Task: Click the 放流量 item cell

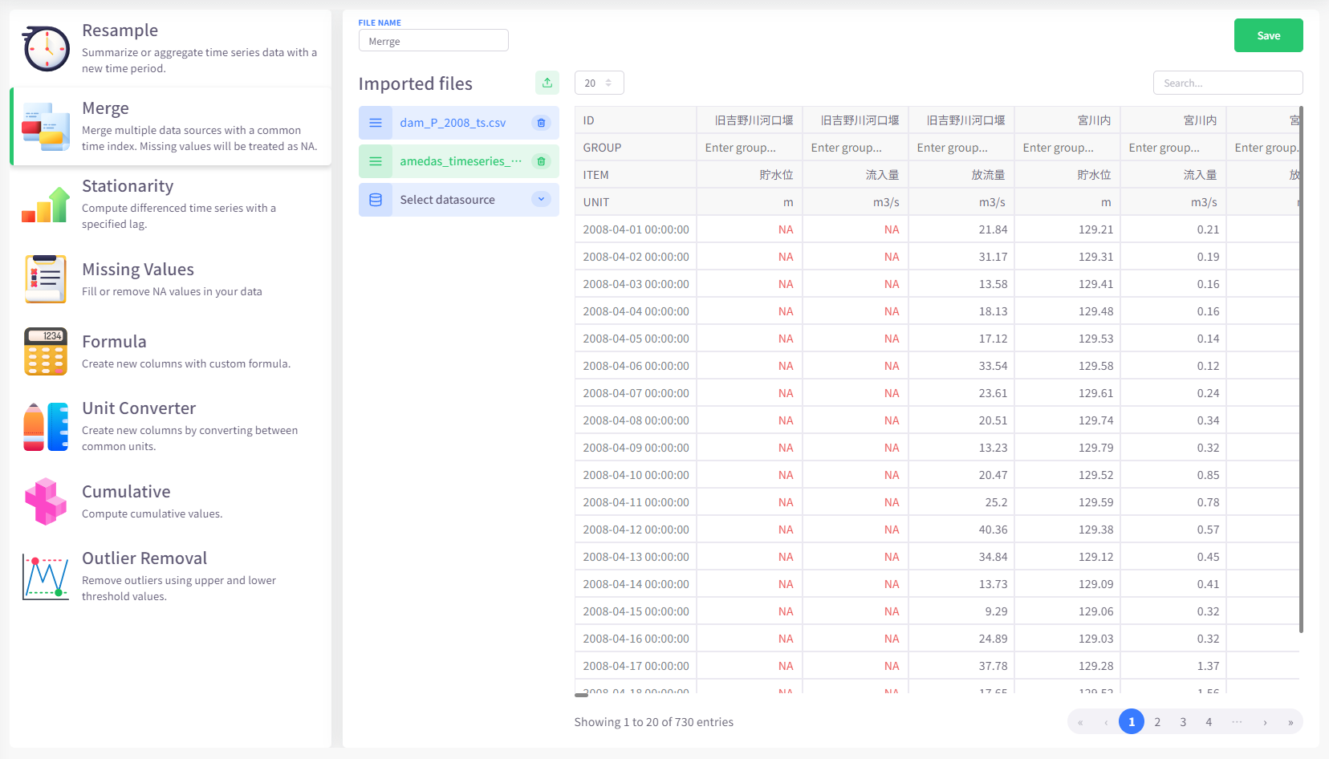Action: tap(961, 175)
